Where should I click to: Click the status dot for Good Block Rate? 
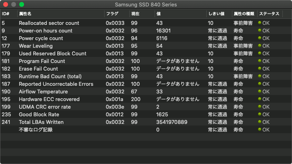click(260, 115)
